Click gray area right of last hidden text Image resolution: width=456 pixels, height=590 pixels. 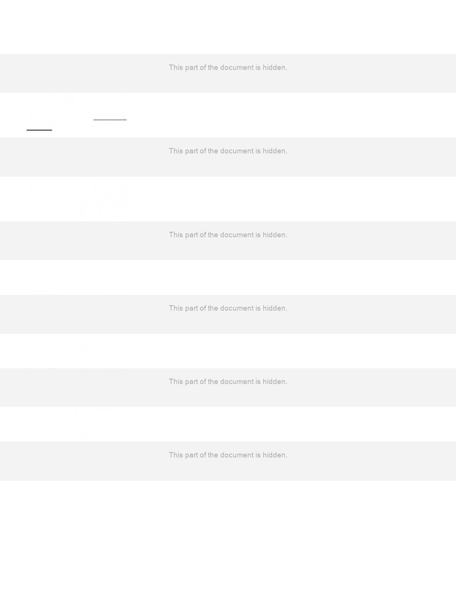[372, 461]
